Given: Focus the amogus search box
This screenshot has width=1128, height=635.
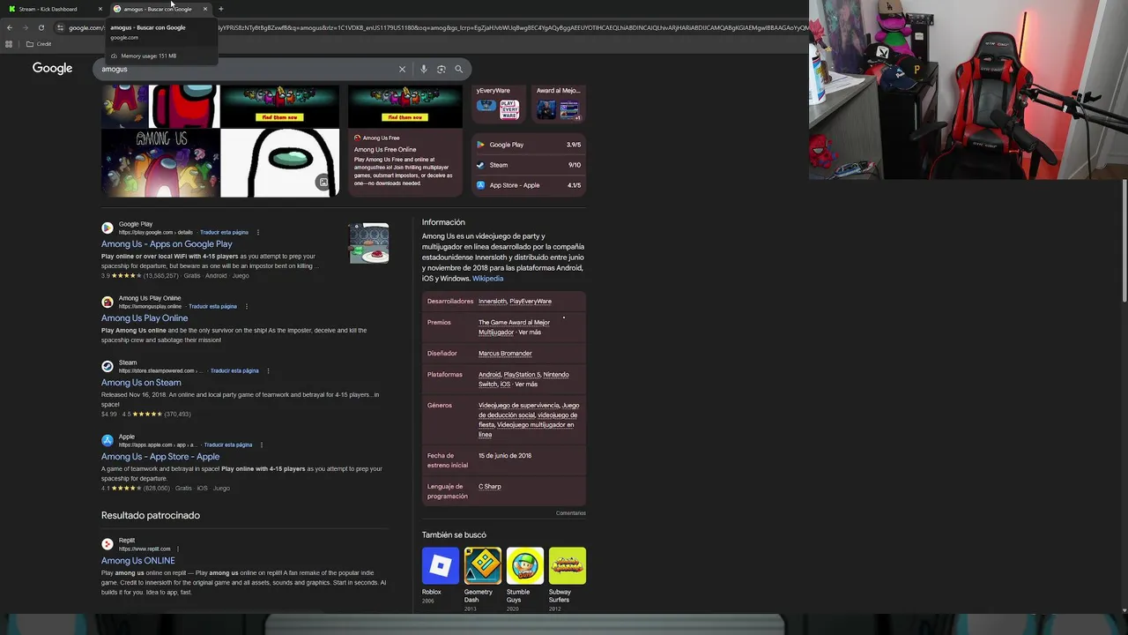Looking at the screenshot, I should (x=247, y=69).
